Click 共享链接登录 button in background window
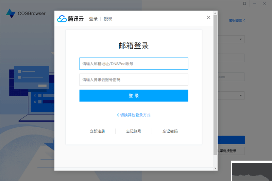 231,151
